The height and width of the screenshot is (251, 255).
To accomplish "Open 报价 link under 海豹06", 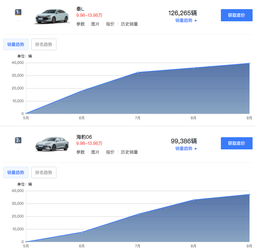I will coord(110,152).
